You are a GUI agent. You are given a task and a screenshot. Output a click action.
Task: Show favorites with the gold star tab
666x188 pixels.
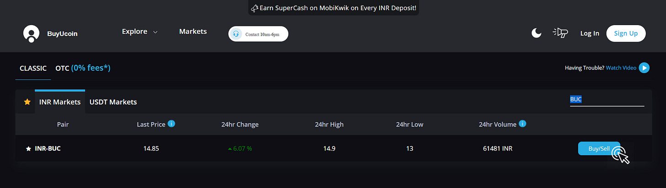(27, 102)
